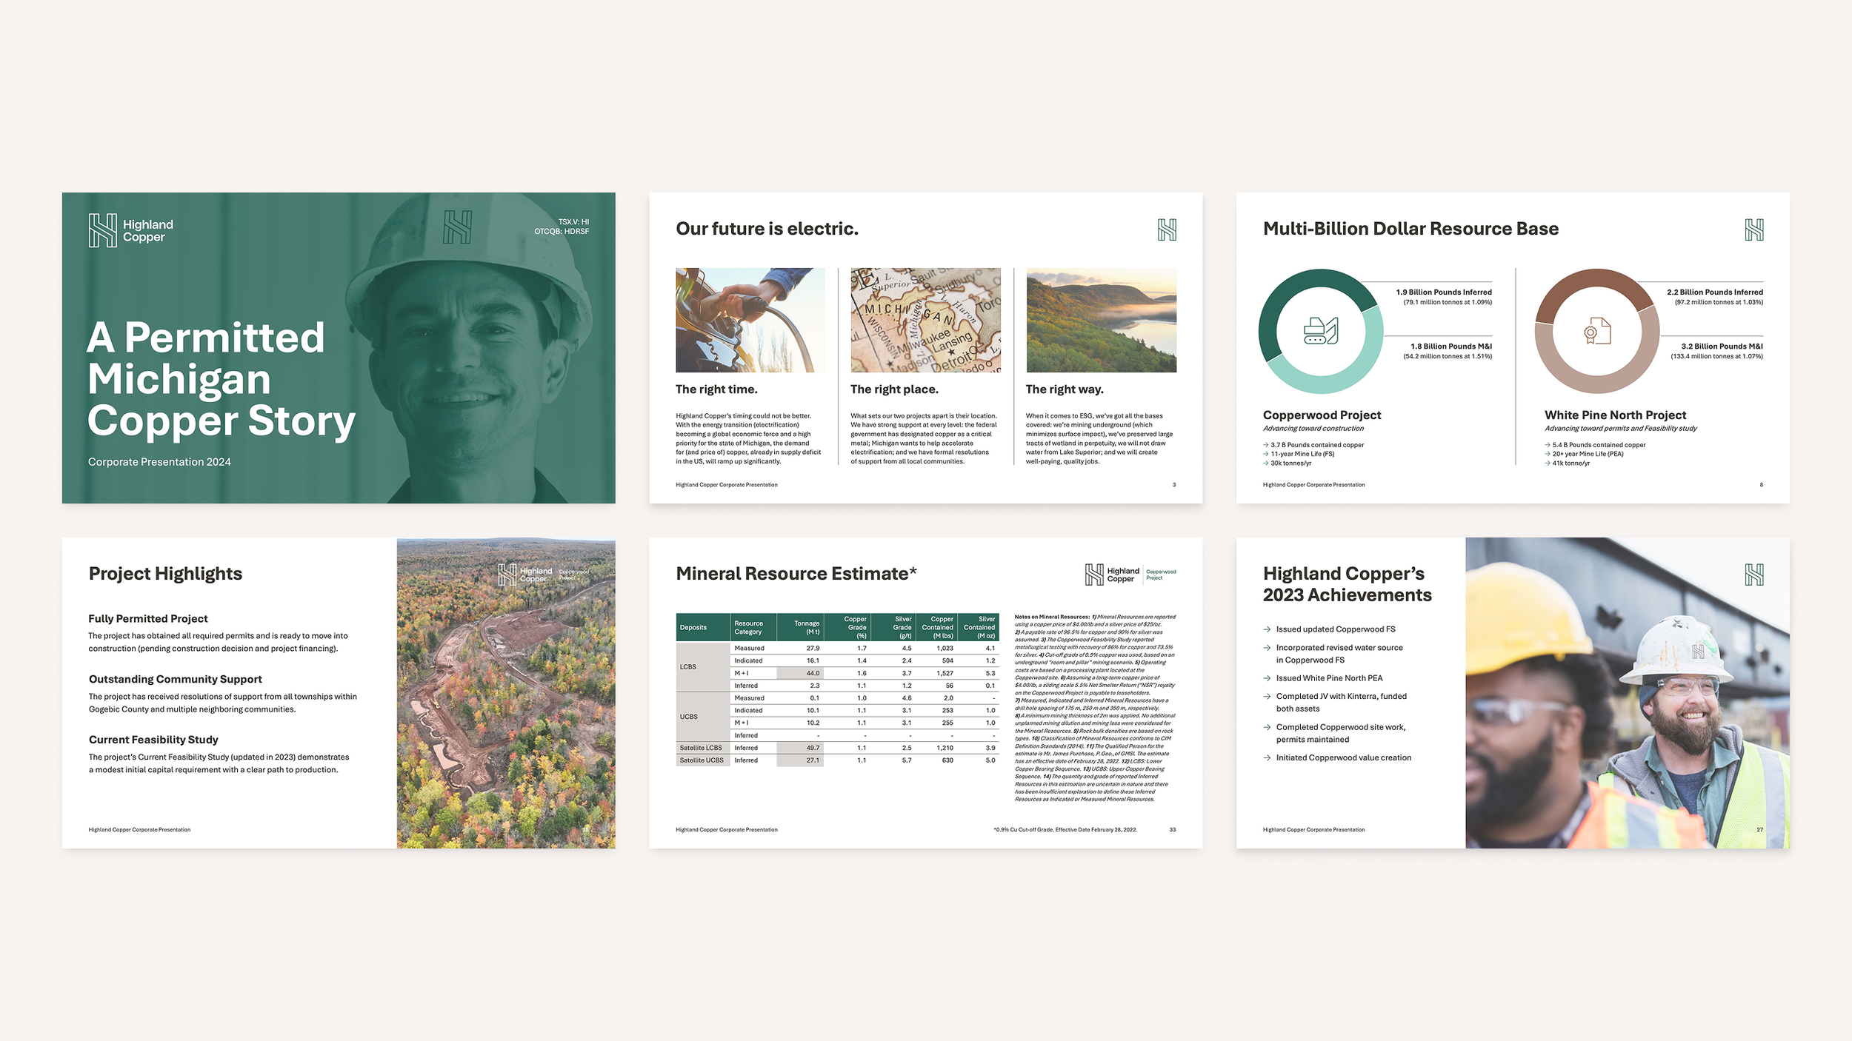
Task: Click the 'Satellite UCBS' row label
Action: tap(702, 761)
